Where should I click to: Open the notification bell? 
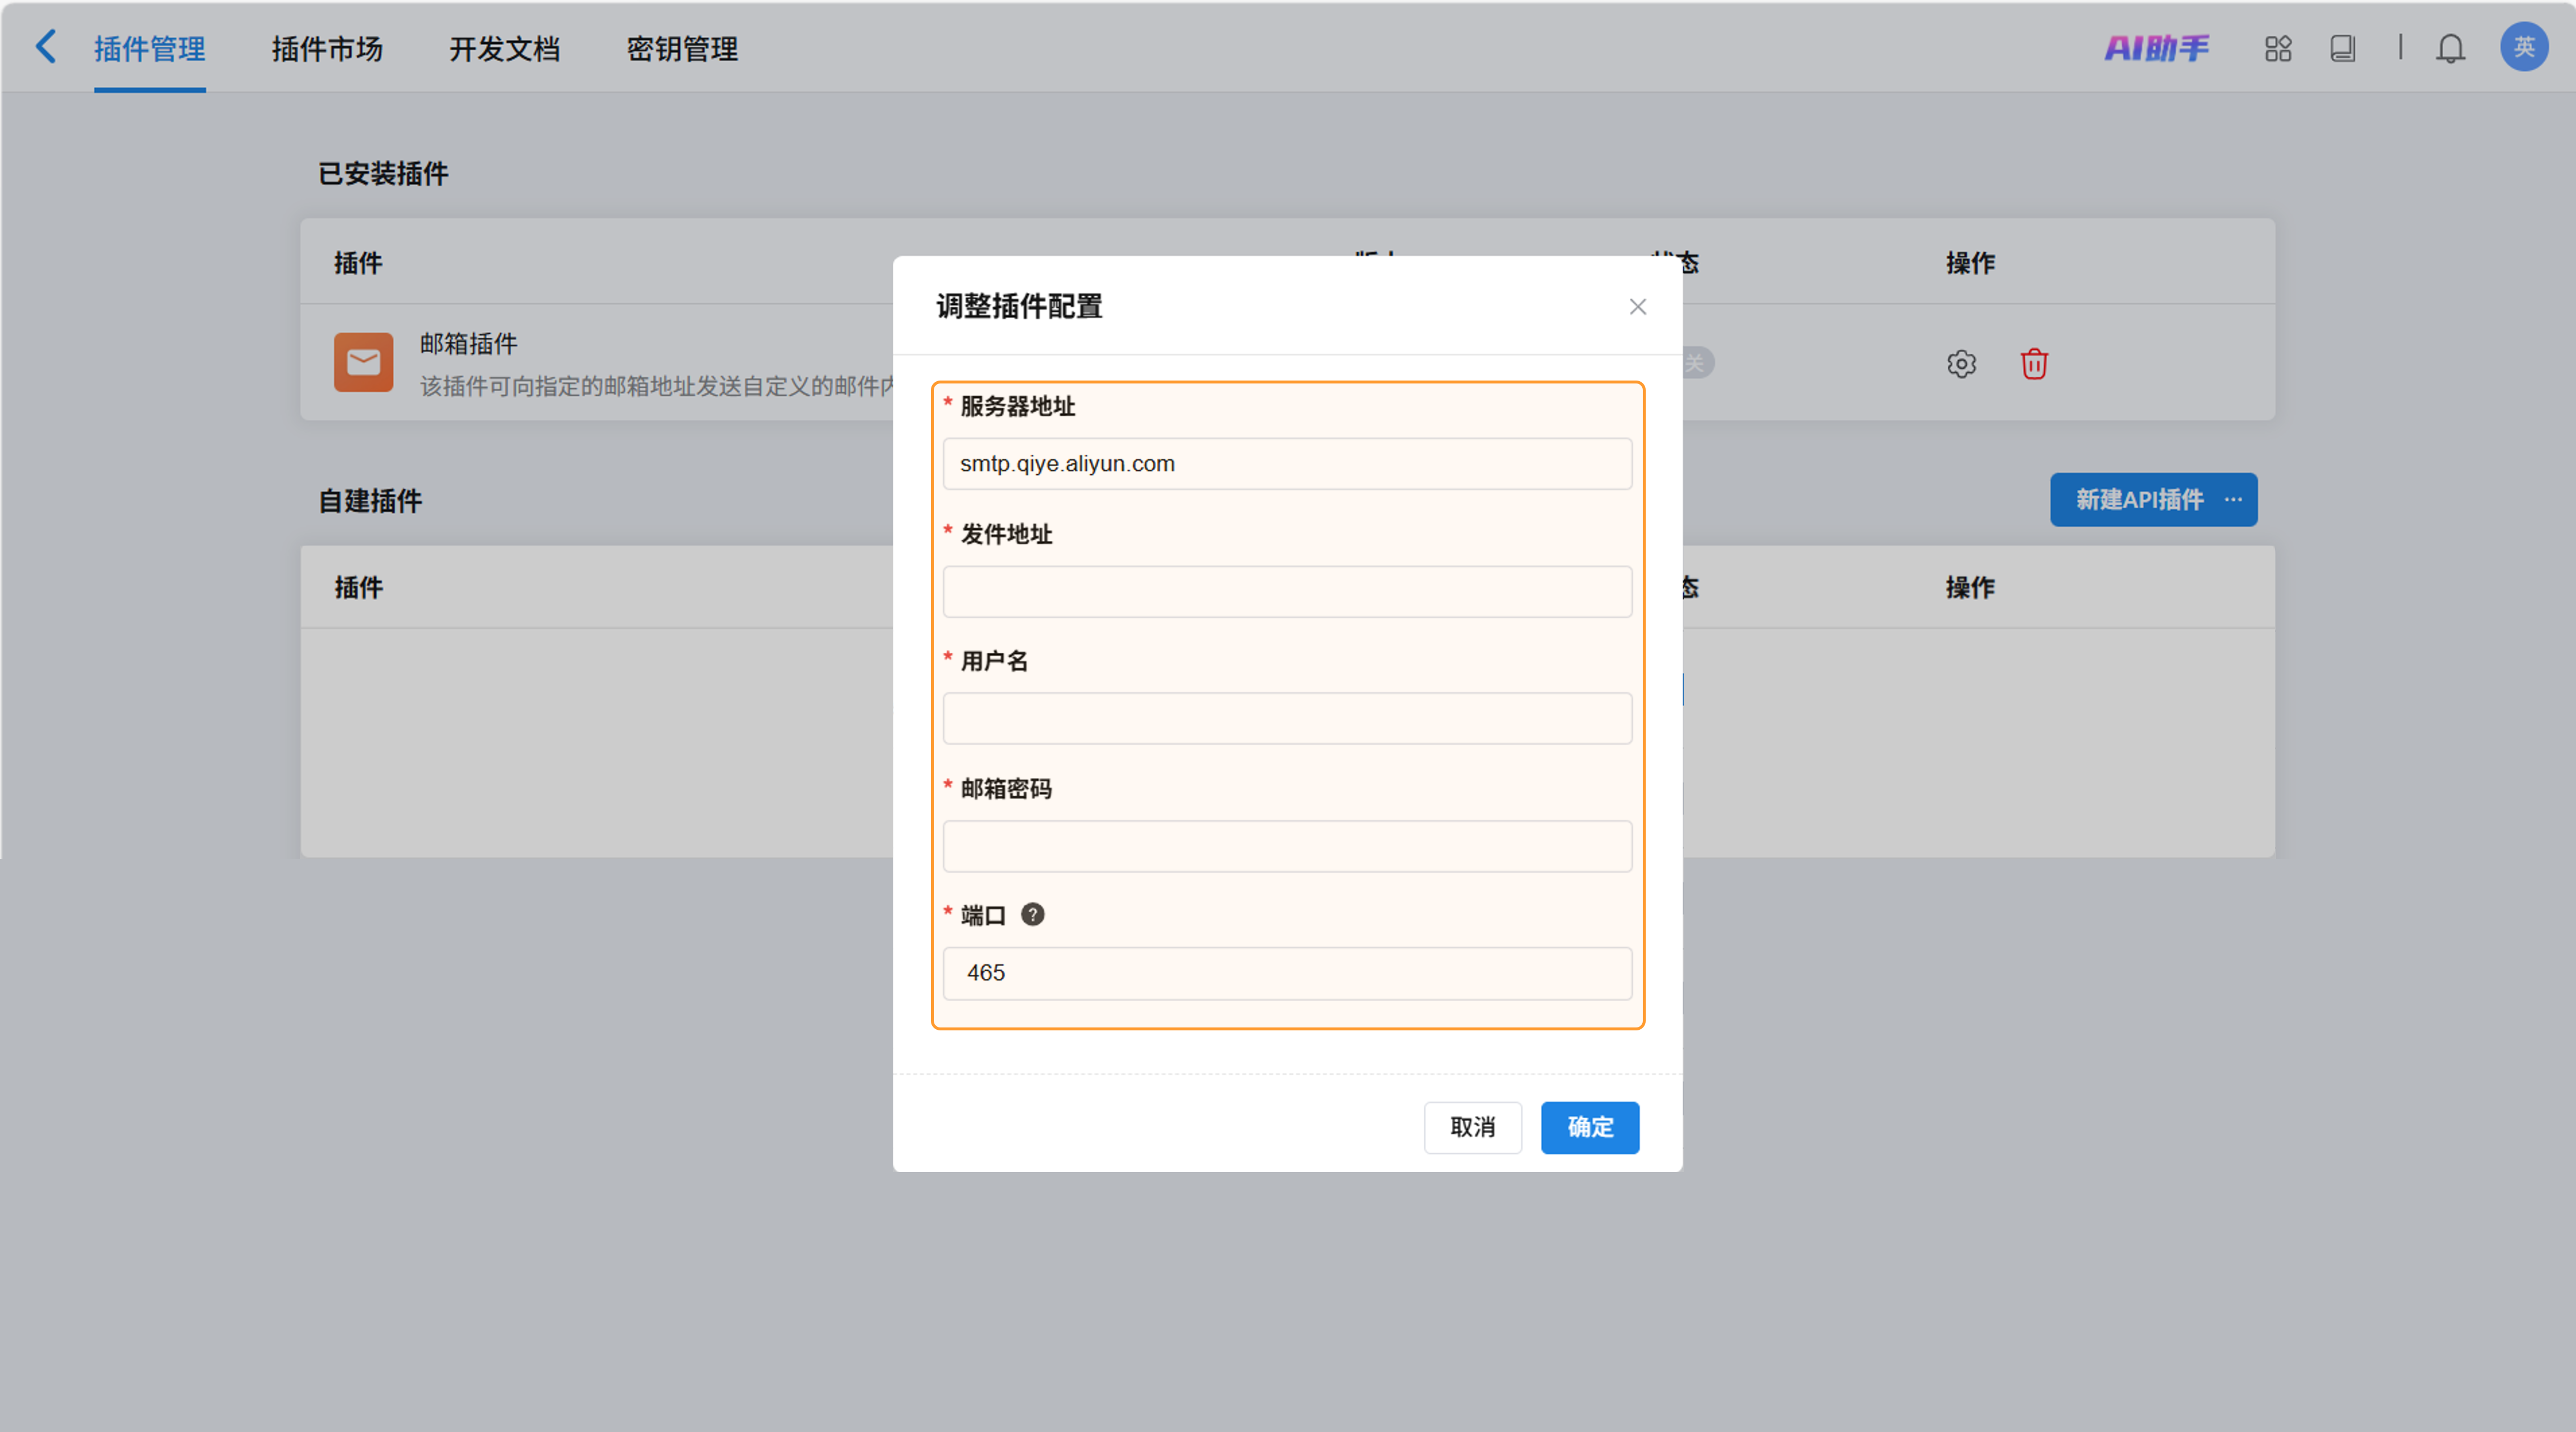click(2450, 48)
